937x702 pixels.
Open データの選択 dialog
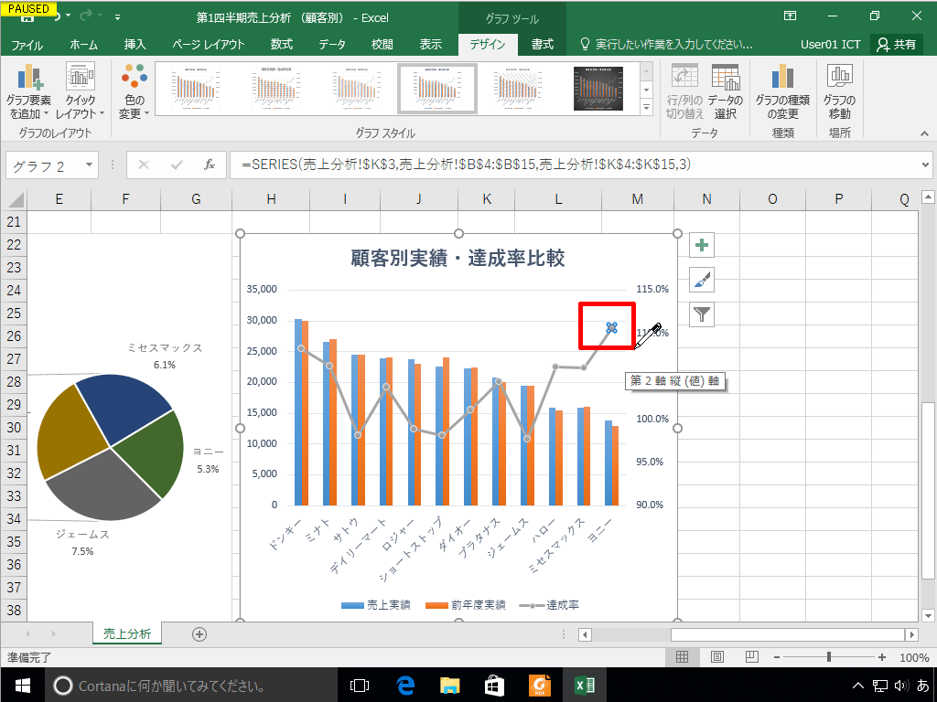tap(727, 87)
